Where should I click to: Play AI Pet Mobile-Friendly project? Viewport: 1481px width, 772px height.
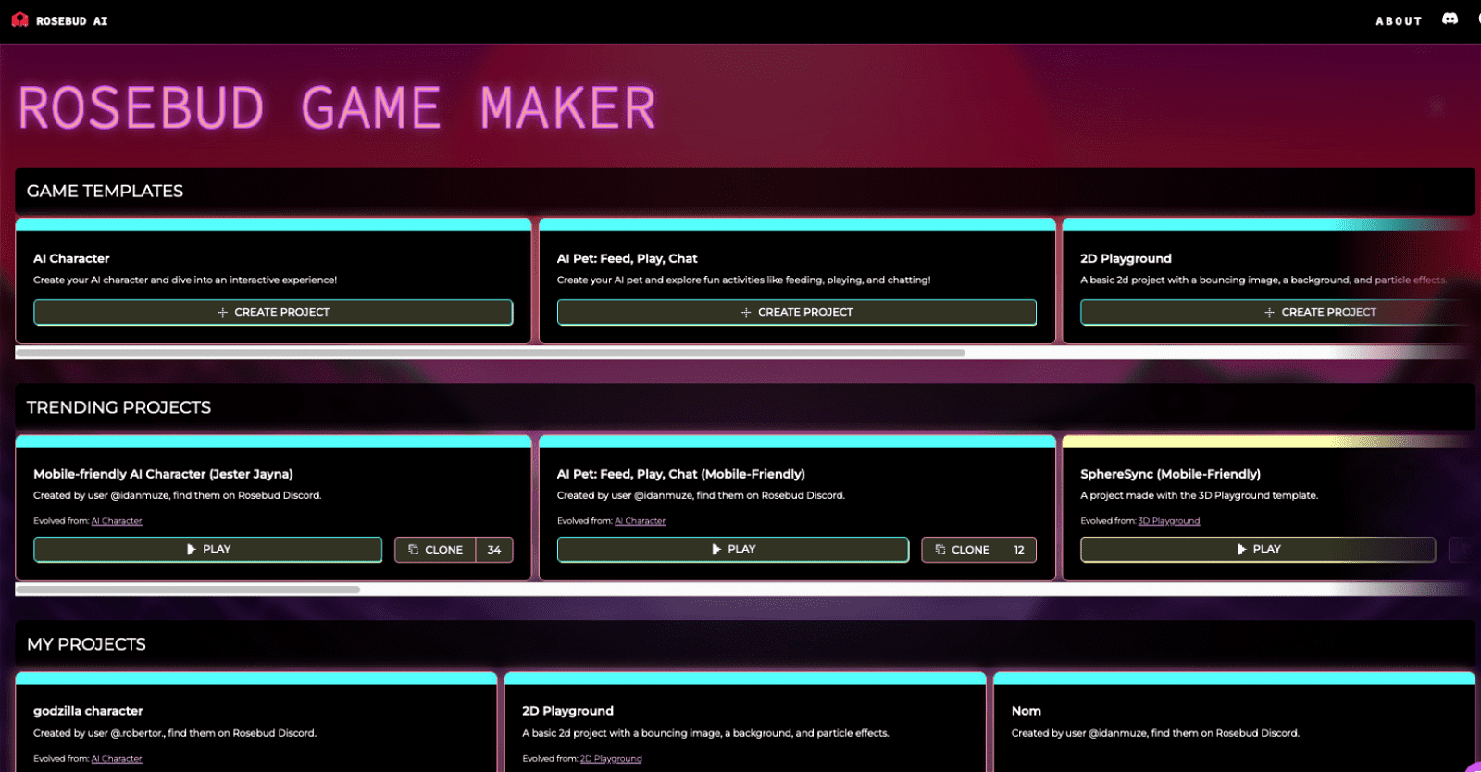(x=733, y=549)
